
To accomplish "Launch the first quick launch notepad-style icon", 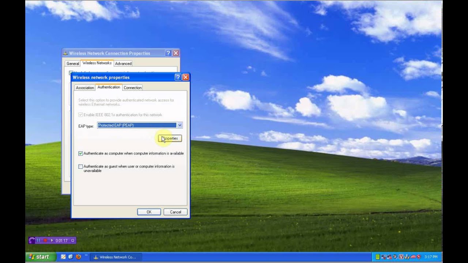I will [x=63, y=257].
